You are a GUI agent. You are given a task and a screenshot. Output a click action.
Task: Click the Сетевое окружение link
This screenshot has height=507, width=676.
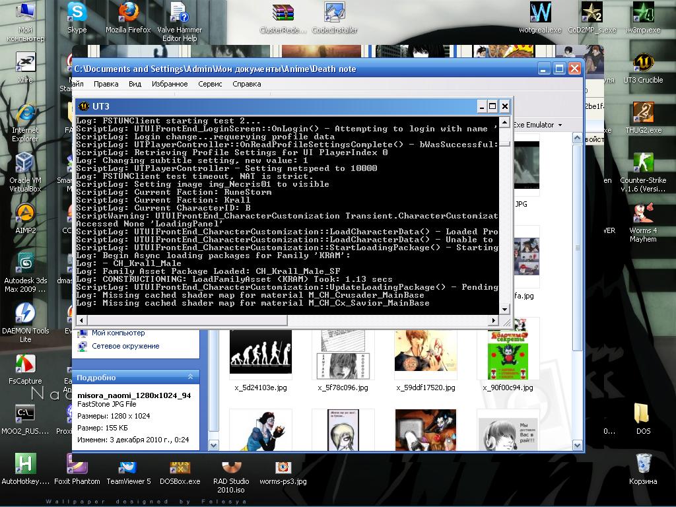pos(125,346)
